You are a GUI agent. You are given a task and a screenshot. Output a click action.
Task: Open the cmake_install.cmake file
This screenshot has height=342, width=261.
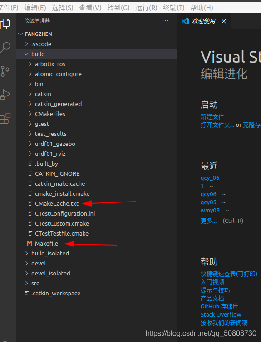point(62,194)
